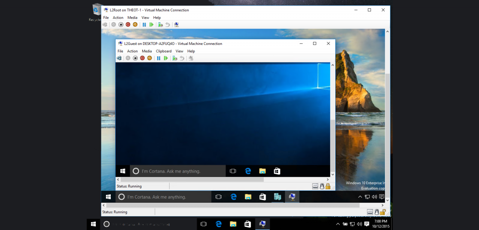Click the orange Save icon in L2Guest toolbar
The width and height of the screenshot is (479, 230).
(x=149, y=58)
